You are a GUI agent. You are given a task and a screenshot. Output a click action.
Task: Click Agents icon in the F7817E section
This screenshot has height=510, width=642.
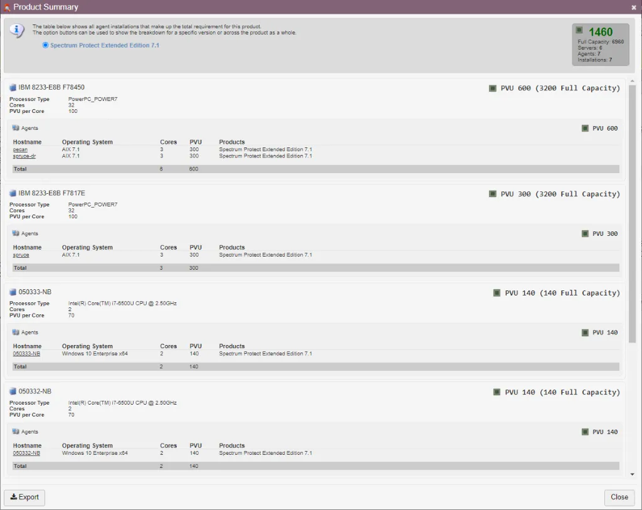[16, 233]
